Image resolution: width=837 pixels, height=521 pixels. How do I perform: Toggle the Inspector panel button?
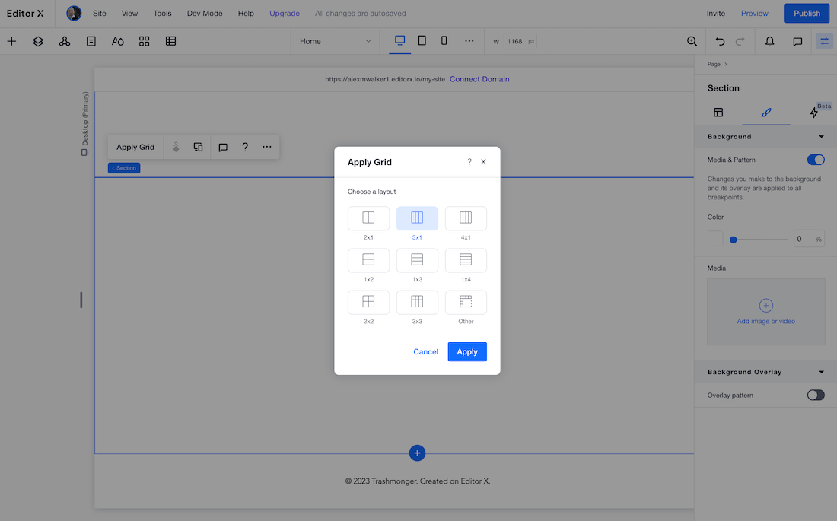(824, 41)
